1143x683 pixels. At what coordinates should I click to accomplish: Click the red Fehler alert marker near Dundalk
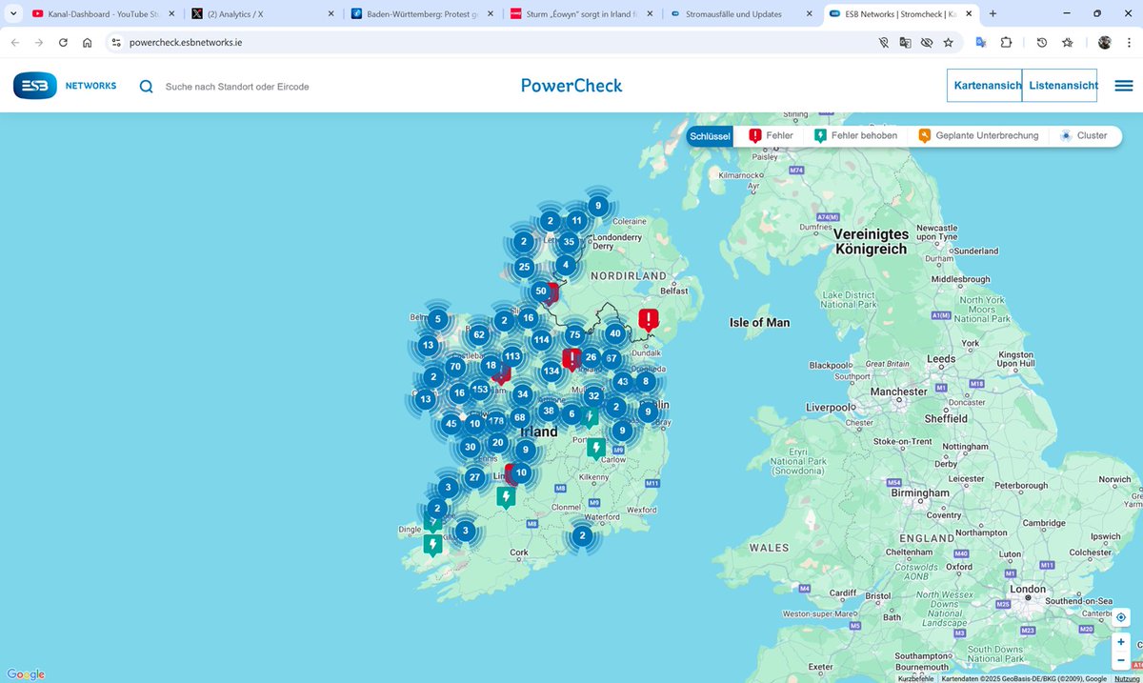pos(649,320)
